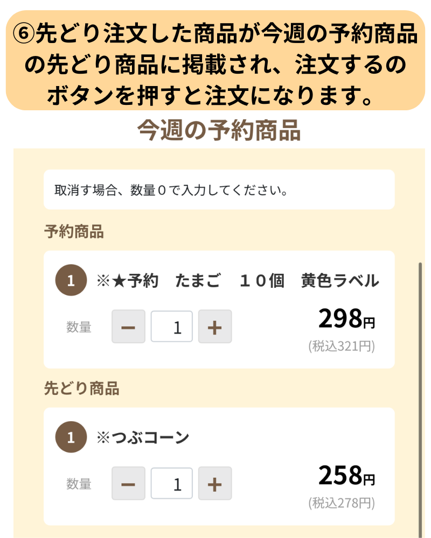Click the 今週の予約商品 page heading

(218, 130)
